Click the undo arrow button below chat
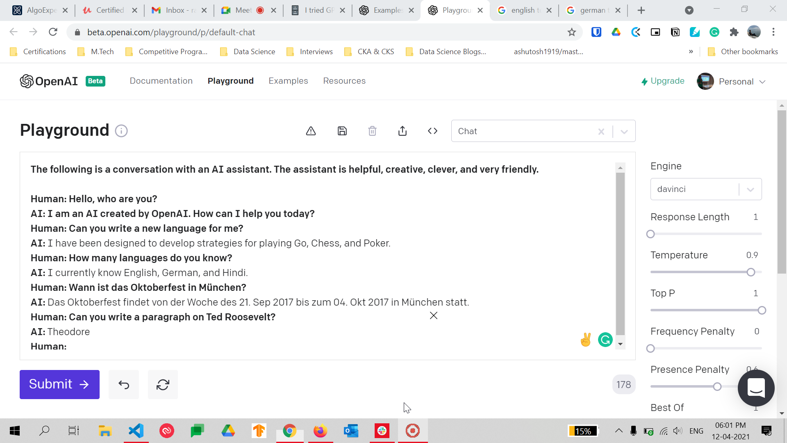The image size is (787, 443). [x=124, y=384]
